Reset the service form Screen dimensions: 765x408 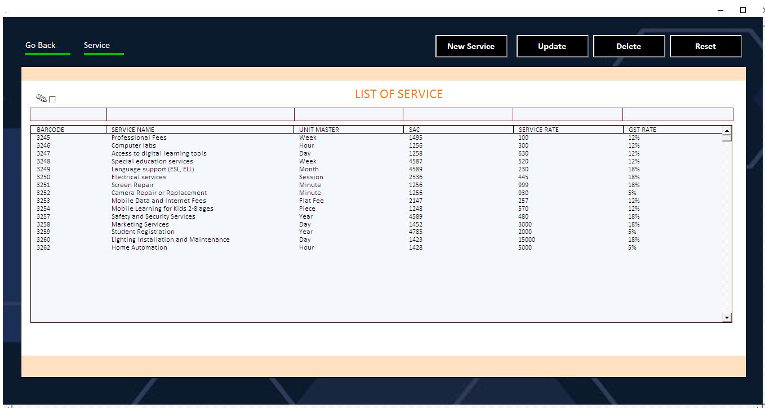point(705,46)
